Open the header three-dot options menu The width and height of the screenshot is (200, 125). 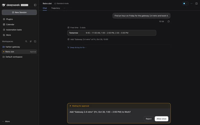pos(191,3)
